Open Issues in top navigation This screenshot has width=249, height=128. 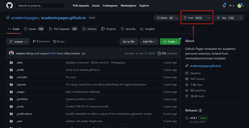(x=96, y=5)
